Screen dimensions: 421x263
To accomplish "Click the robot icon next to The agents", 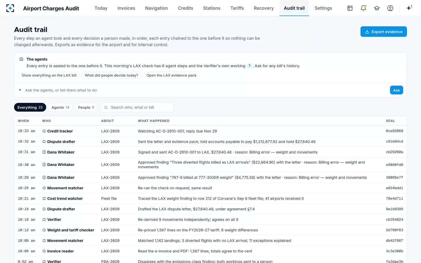I will (21, 59).
